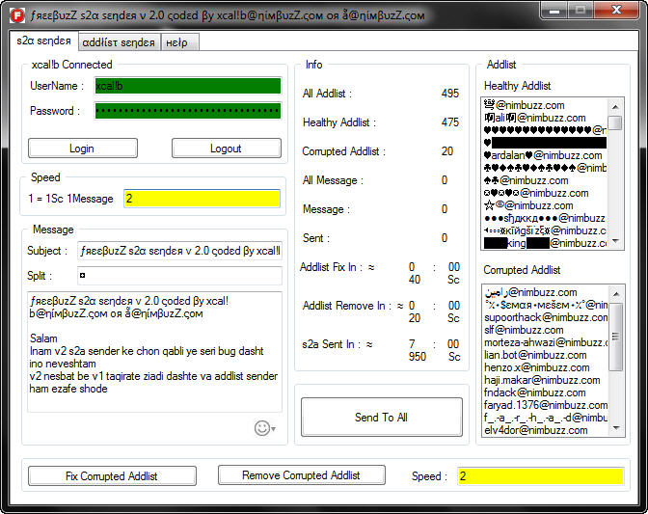Click inside the message body text area

(x=154, y=352)
